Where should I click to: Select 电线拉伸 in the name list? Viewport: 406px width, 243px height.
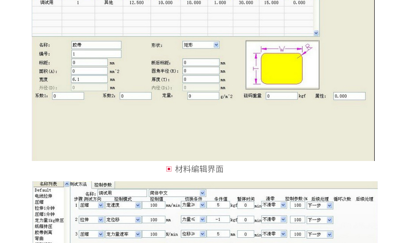click(44, 196)
